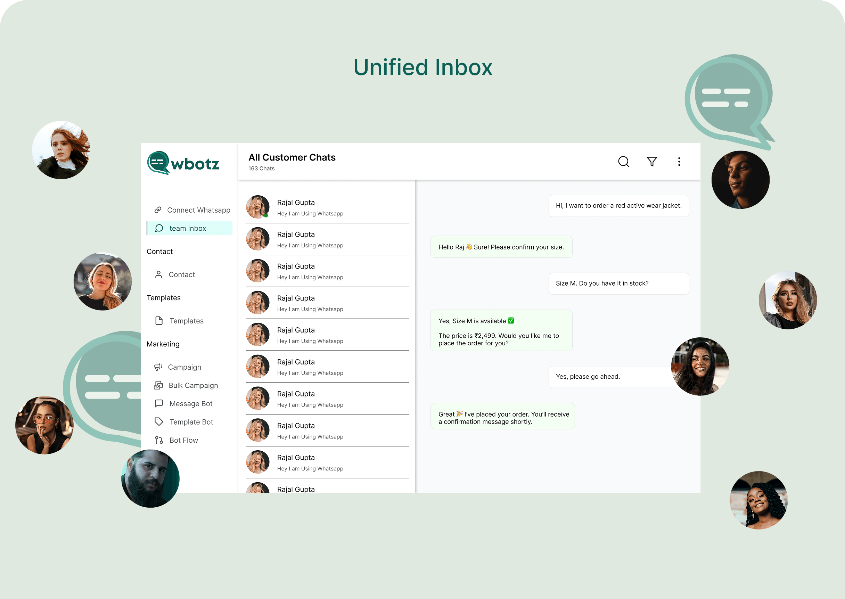Open the filter funnel icon
The width and height of the screenshot is (845, 599).
(x=652, y=162)
